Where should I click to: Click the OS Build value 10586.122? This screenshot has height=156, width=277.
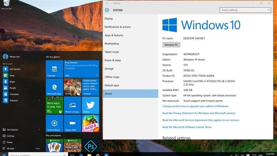coord(189,70)
